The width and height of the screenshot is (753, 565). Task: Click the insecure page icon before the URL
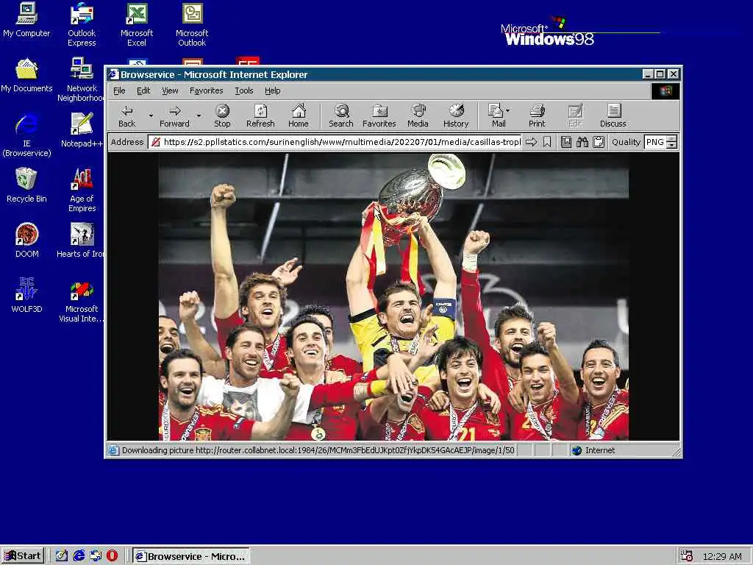[x=155, y=142]
